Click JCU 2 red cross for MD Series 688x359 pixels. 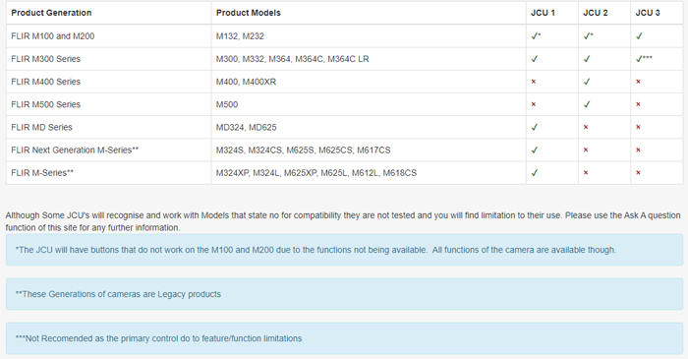coord(586,127)
